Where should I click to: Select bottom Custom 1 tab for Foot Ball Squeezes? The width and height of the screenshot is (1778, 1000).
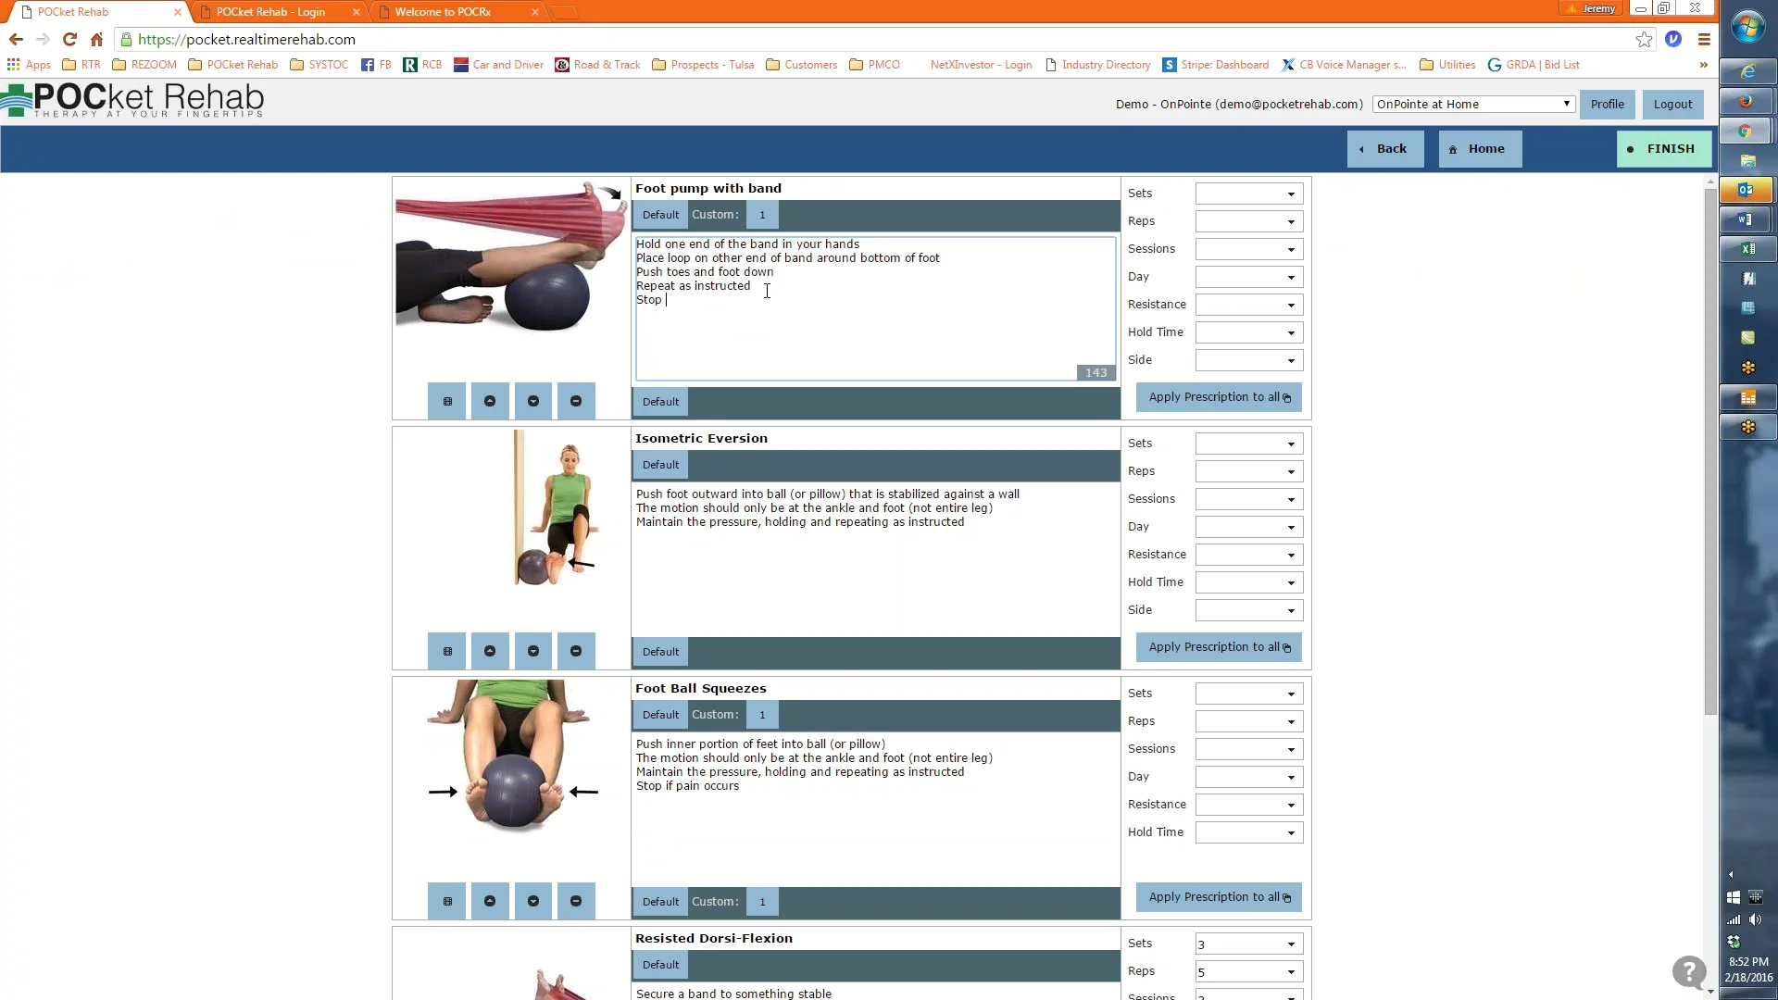762,902
